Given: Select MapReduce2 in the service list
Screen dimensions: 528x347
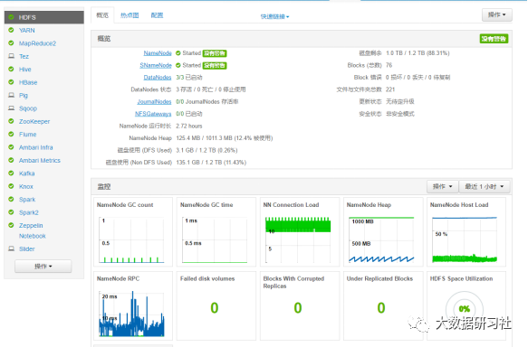Looking at the screenshot, I should tap(37, 43).
